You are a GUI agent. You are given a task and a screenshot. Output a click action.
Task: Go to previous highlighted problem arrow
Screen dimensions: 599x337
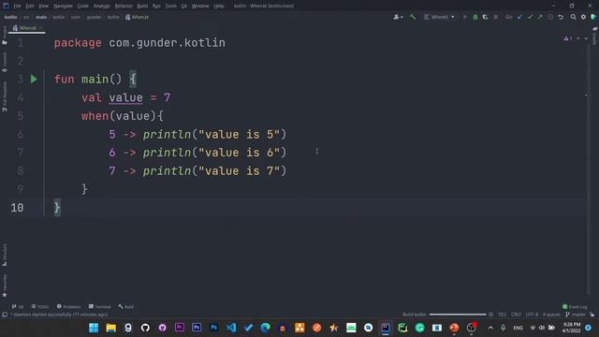tap(578, 38)
